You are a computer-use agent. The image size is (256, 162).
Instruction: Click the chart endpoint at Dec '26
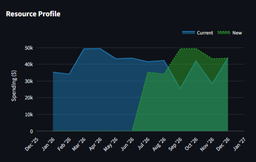[x=228, y=58]
